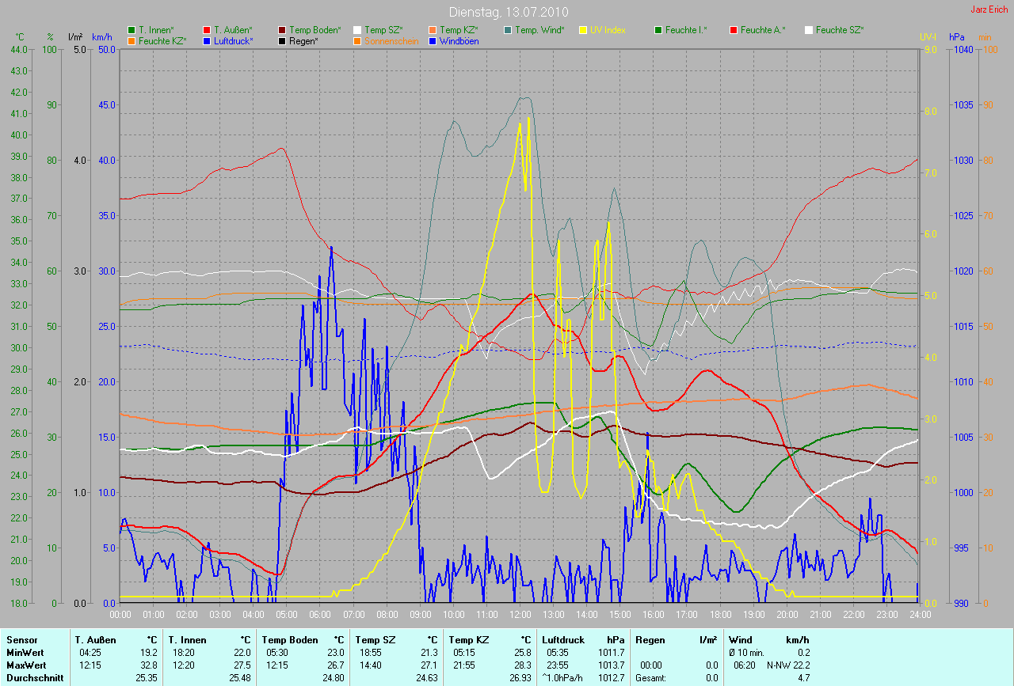Select the Luftdruck column header in statistics table

pos(563,639)
